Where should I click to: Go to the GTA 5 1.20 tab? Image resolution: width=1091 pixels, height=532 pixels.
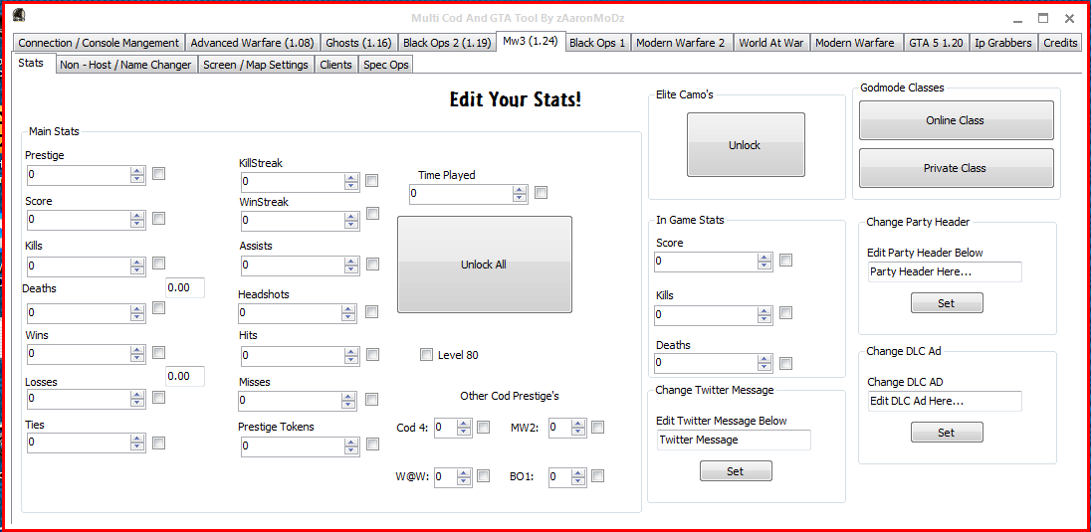936,43
